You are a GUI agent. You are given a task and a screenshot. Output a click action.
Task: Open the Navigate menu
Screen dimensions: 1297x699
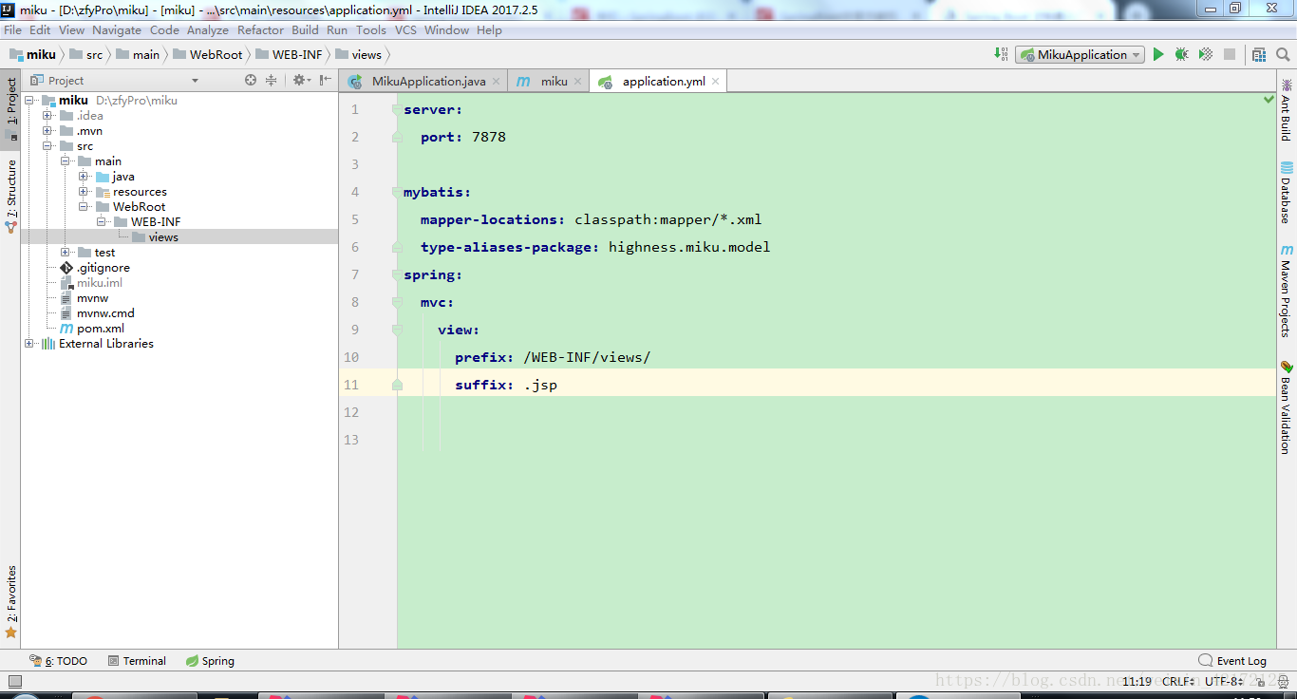tap(117, 29)
